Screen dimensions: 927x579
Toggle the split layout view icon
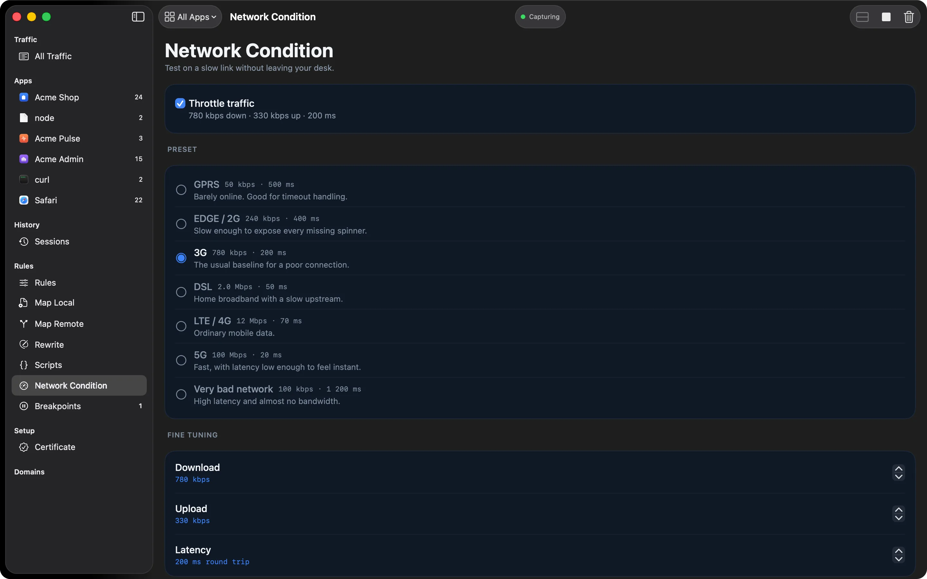click(862, 17)
